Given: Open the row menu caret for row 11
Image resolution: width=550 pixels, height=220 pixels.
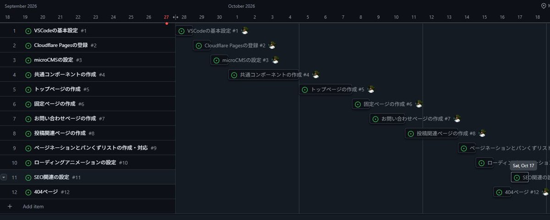Looking at the screenshot, I should pyautogui.click(x=4, y=177).
